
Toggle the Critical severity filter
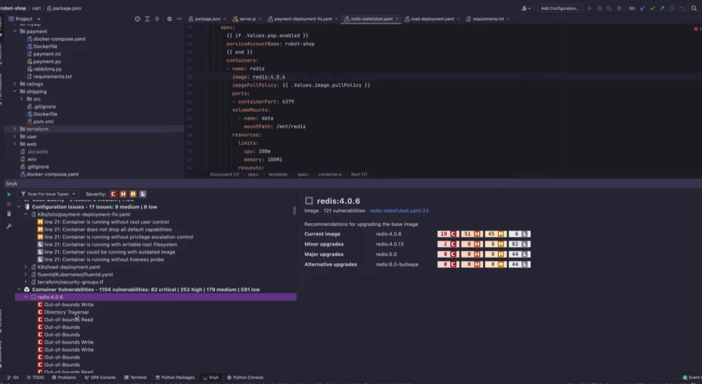114,194
